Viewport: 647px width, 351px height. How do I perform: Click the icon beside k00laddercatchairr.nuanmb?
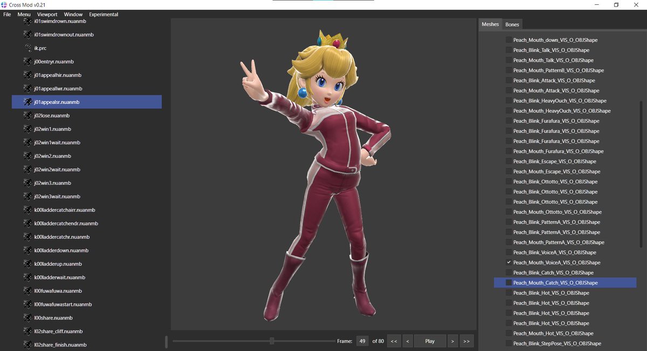pos(27,210)
